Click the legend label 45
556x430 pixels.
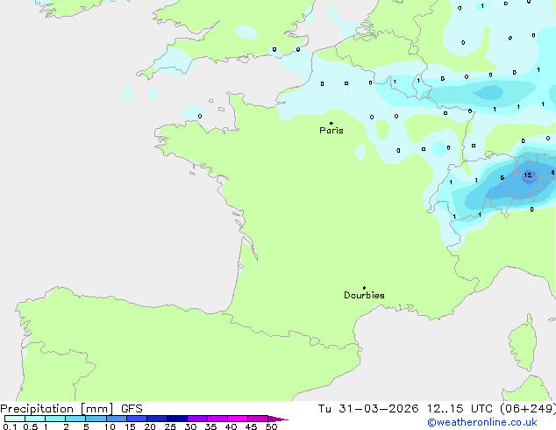[x=251, y=426]
